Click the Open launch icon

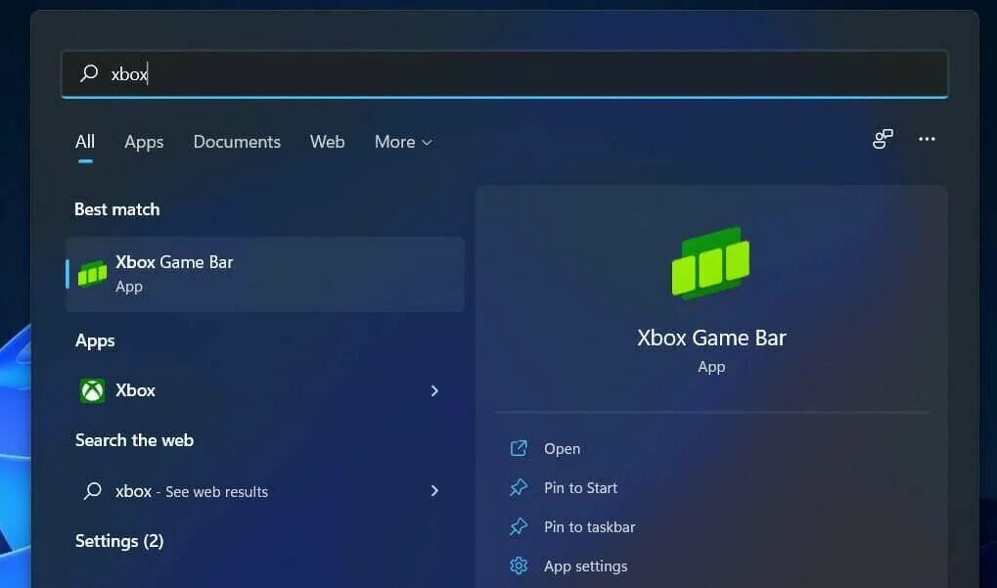coord(519,448)
